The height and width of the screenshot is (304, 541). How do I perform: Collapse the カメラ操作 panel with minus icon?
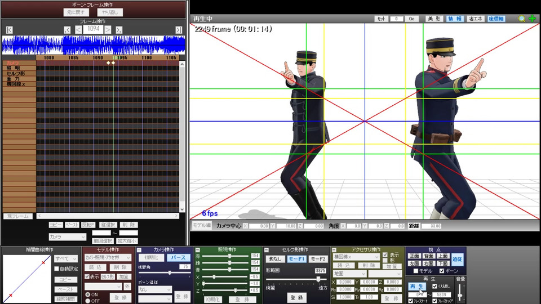(x=140, y=250)
